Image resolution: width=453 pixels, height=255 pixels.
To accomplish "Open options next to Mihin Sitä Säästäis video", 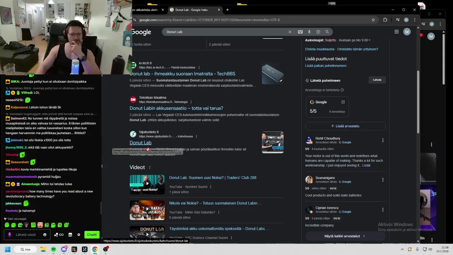I will 219,212.
